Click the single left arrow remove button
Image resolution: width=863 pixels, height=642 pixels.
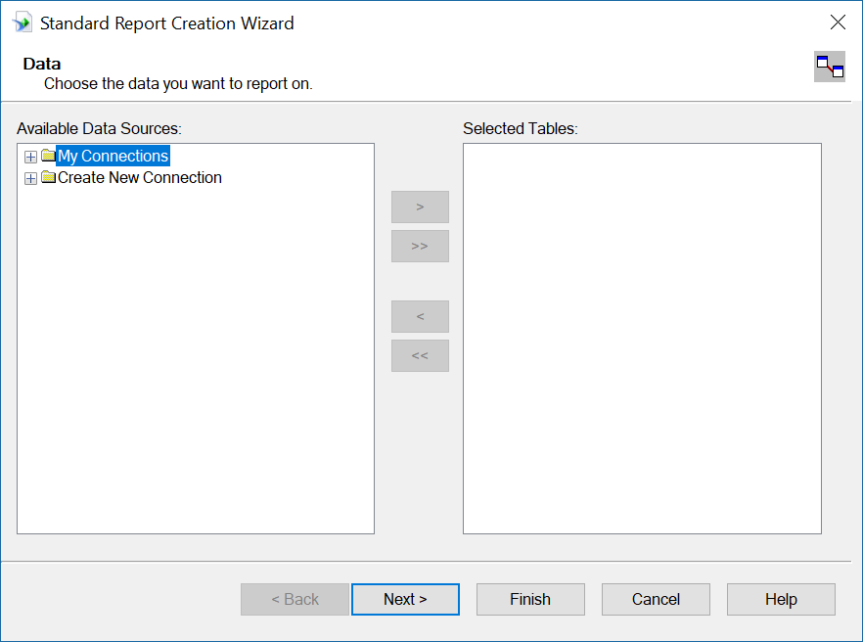tap(420, 316)
